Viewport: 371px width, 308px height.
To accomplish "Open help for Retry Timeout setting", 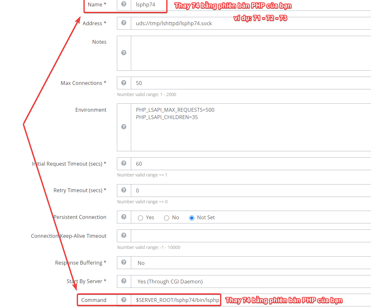I will (124, 190).
